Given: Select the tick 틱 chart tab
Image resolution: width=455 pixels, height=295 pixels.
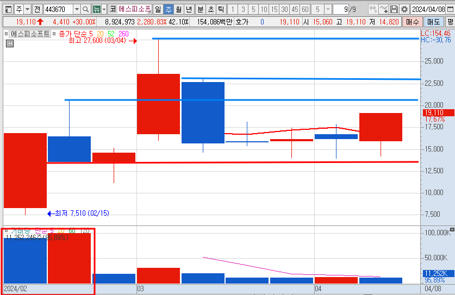Looking at the screenshot, I should (x=221, y=10).
